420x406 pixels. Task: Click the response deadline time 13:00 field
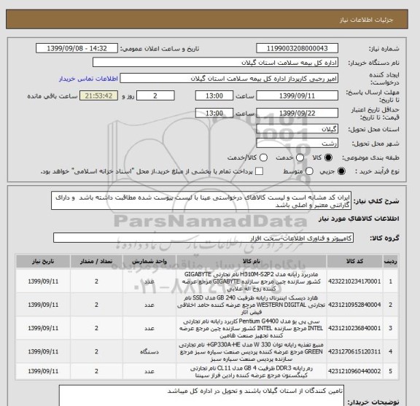tap(214, 95)
